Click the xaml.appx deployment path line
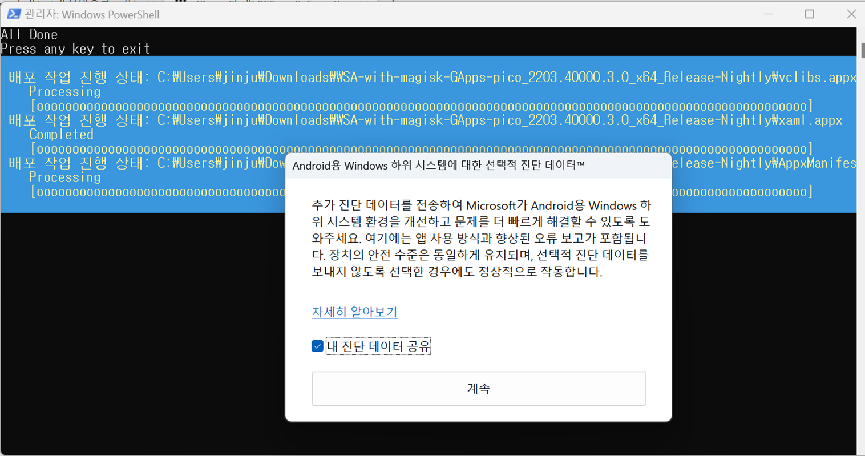 click(x=425, y=120)
